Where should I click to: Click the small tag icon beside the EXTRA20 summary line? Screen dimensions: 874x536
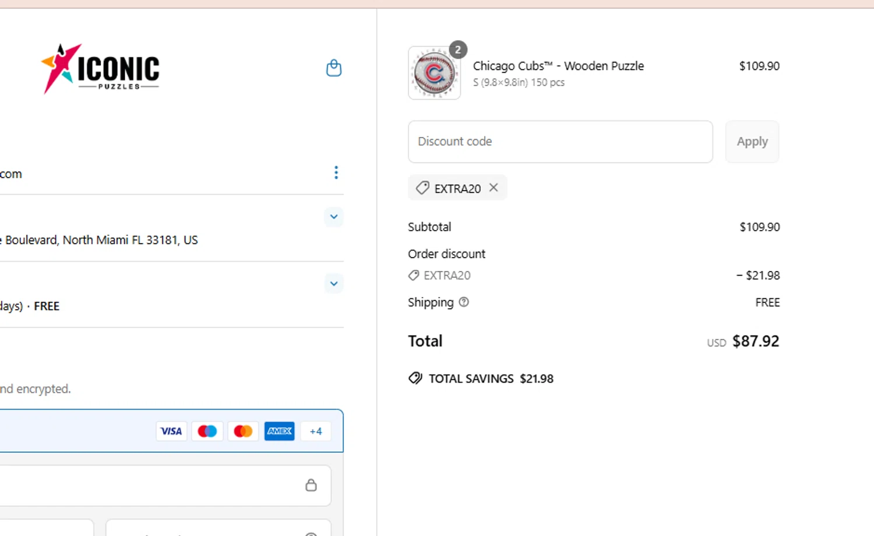pyautogui.click(x=414, y=275)
